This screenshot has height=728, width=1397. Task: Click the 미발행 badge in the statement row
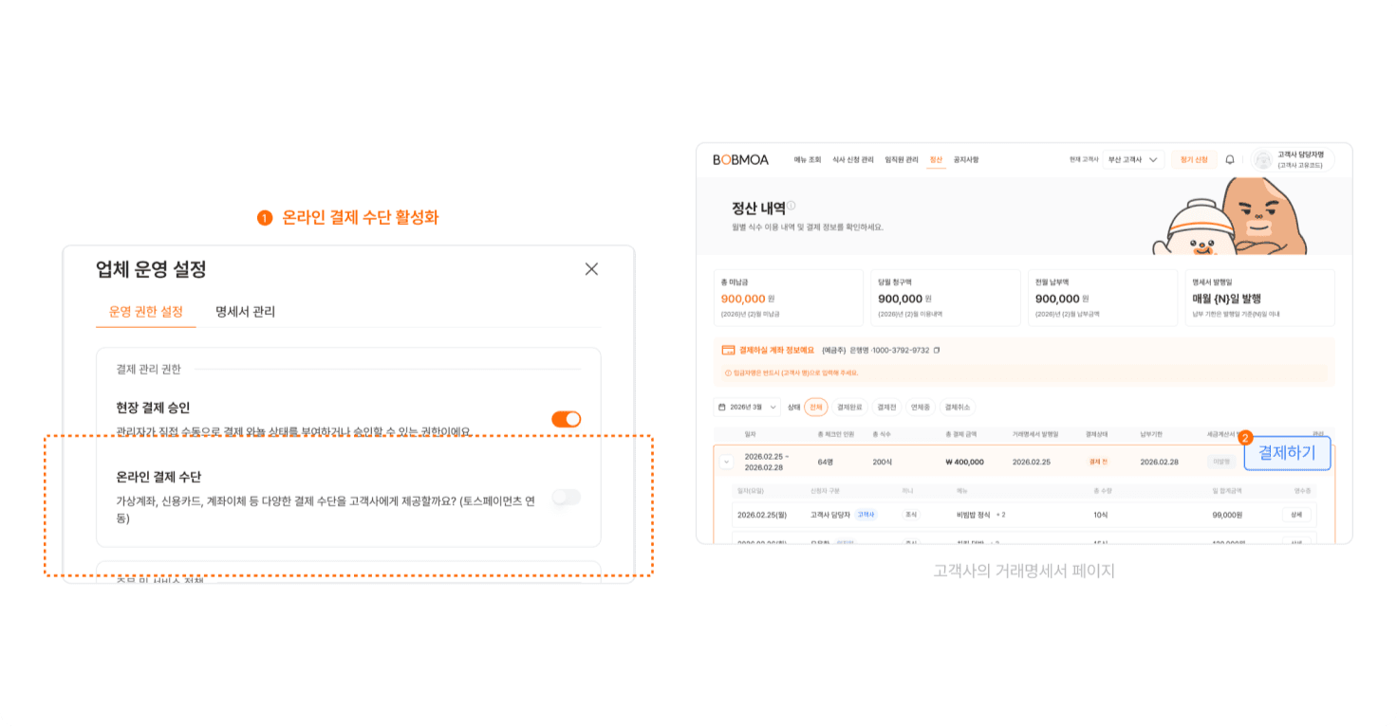pyautogui.click(x=1223, y=462)
